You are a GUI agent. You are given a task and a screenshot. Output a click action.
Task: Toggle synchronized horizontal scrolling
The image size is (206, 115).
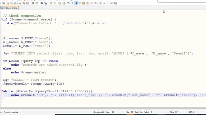click(x=63, y=3)
